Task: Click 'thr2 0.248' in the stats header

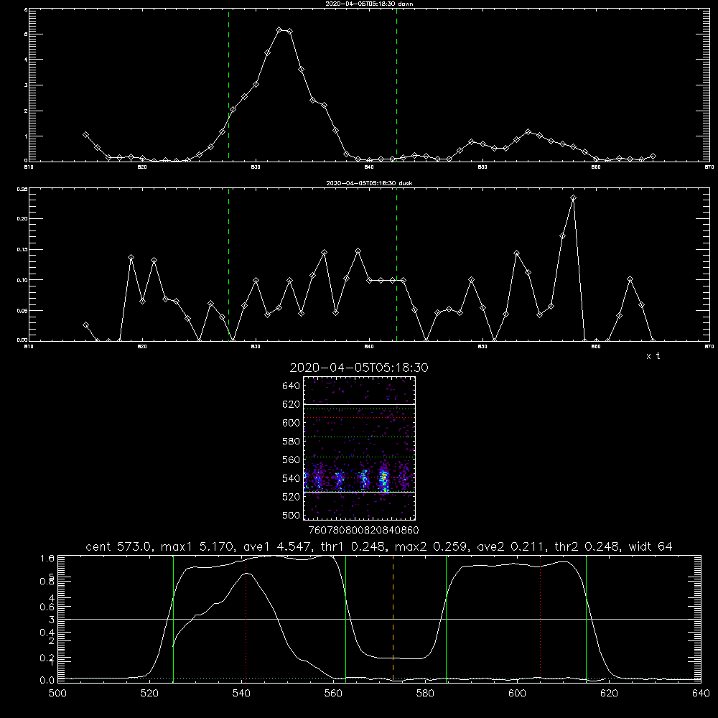Action: [587, 546]
